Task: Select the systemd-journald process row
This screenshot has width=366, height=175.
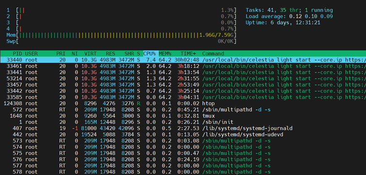Action: click(x=183, y=128)
